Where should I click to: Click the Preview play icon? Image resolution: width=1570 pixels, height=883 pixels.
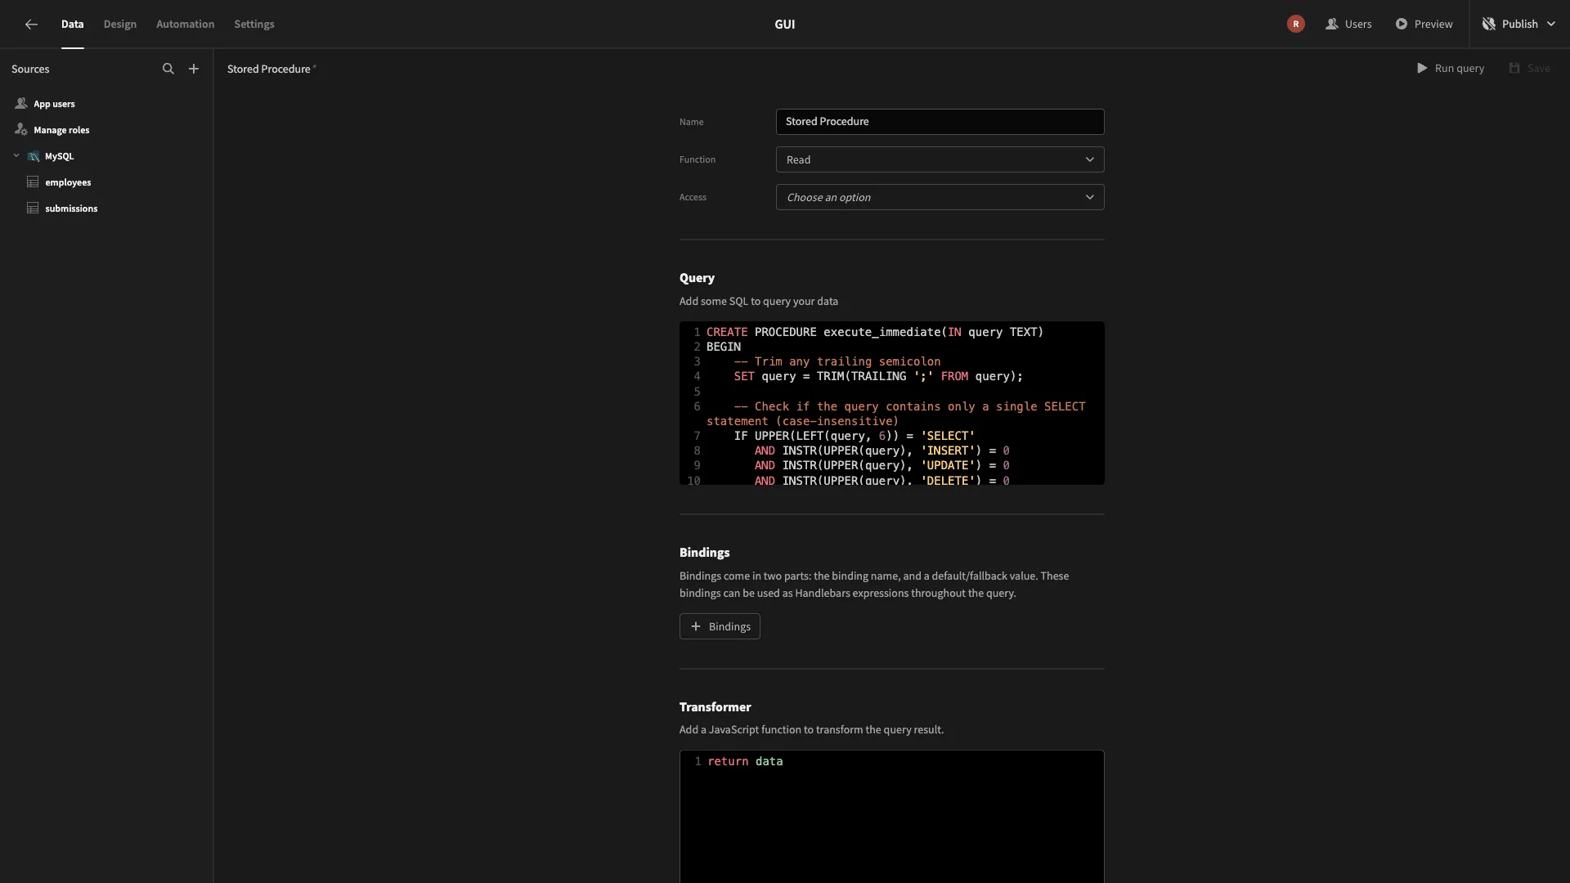[1402, 25]
